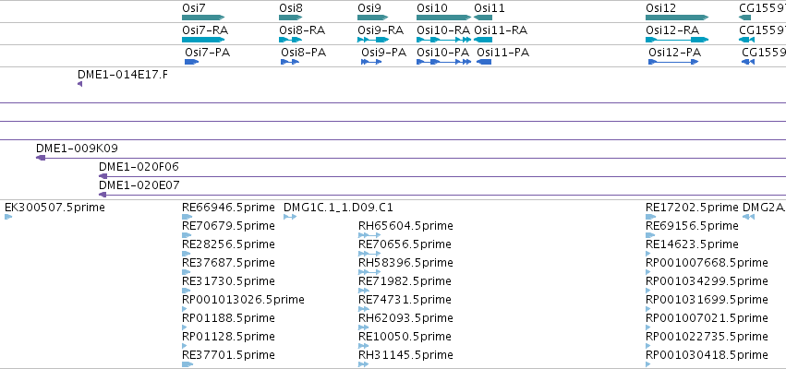
Task: Click the RP01188.5prime EST marker
Action: tap(185, 327)
